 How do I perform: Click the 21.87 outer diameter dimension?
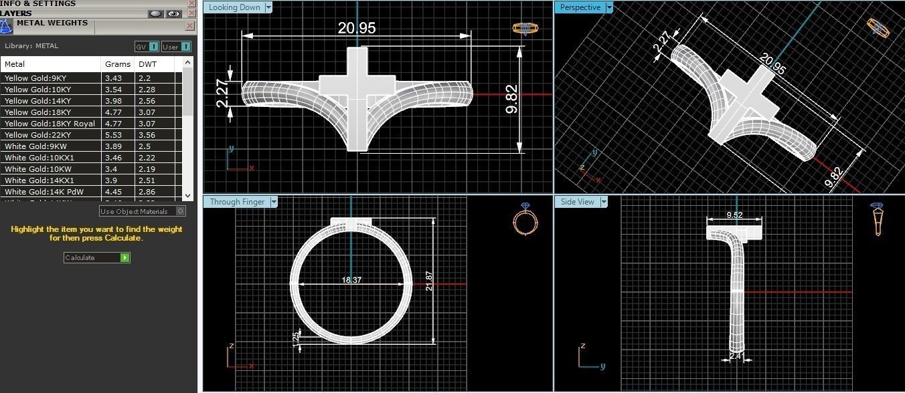click(429, 281)
